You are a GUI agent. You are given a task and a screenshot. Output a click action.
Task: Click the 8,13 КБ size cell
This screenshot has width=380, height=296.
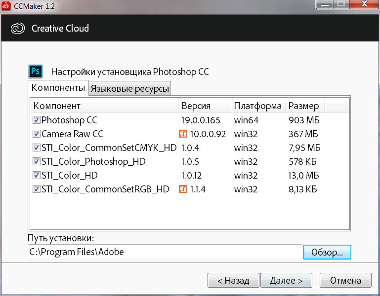[303, 189]
